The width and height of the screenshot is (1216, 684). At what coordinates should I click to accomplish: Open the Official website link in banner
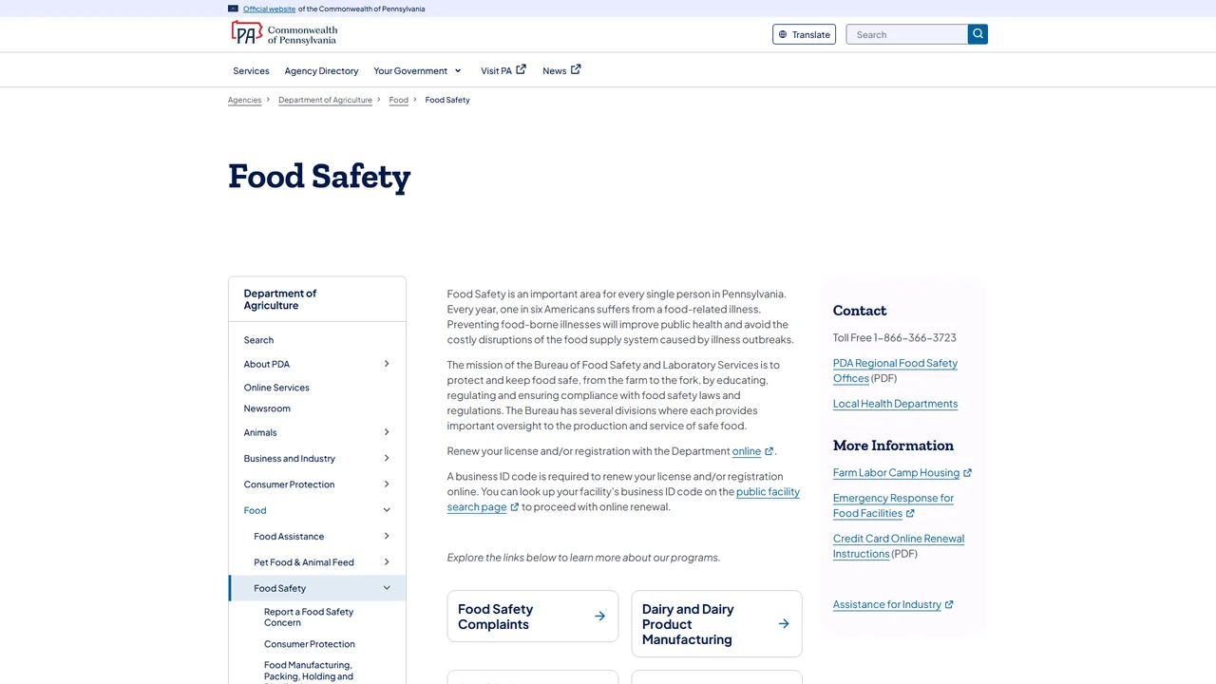269,9
